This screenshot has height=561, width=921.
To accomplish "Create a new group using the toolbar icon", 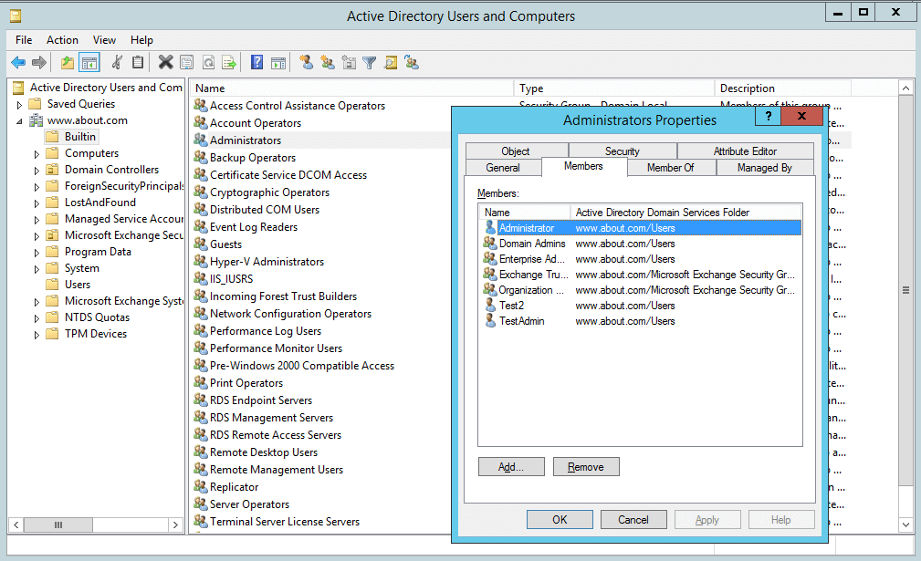I will click(328, 62).
